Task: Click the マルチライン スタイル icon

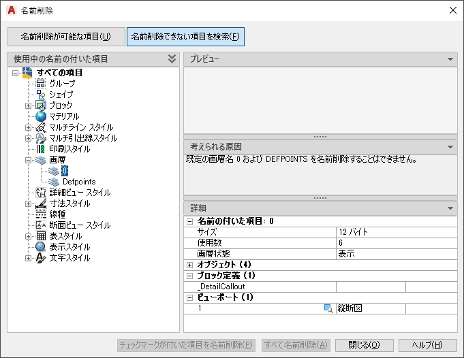Action: [41, 127]
